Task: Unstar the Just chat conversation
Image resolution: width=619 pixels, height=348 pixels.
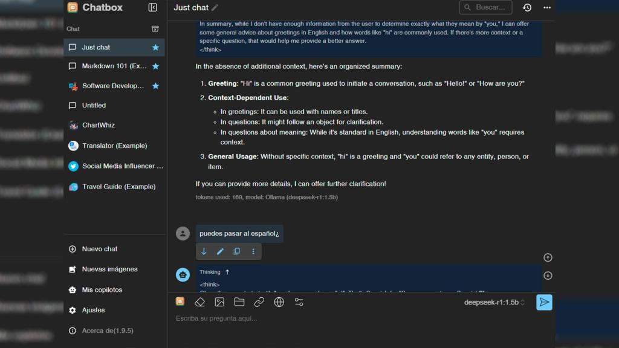Action: (155, 47)
